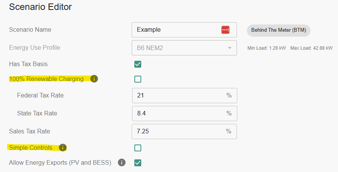Click the 100% Renewable Charging label
This screenshot has height=172, width=338.
(46, 79)
